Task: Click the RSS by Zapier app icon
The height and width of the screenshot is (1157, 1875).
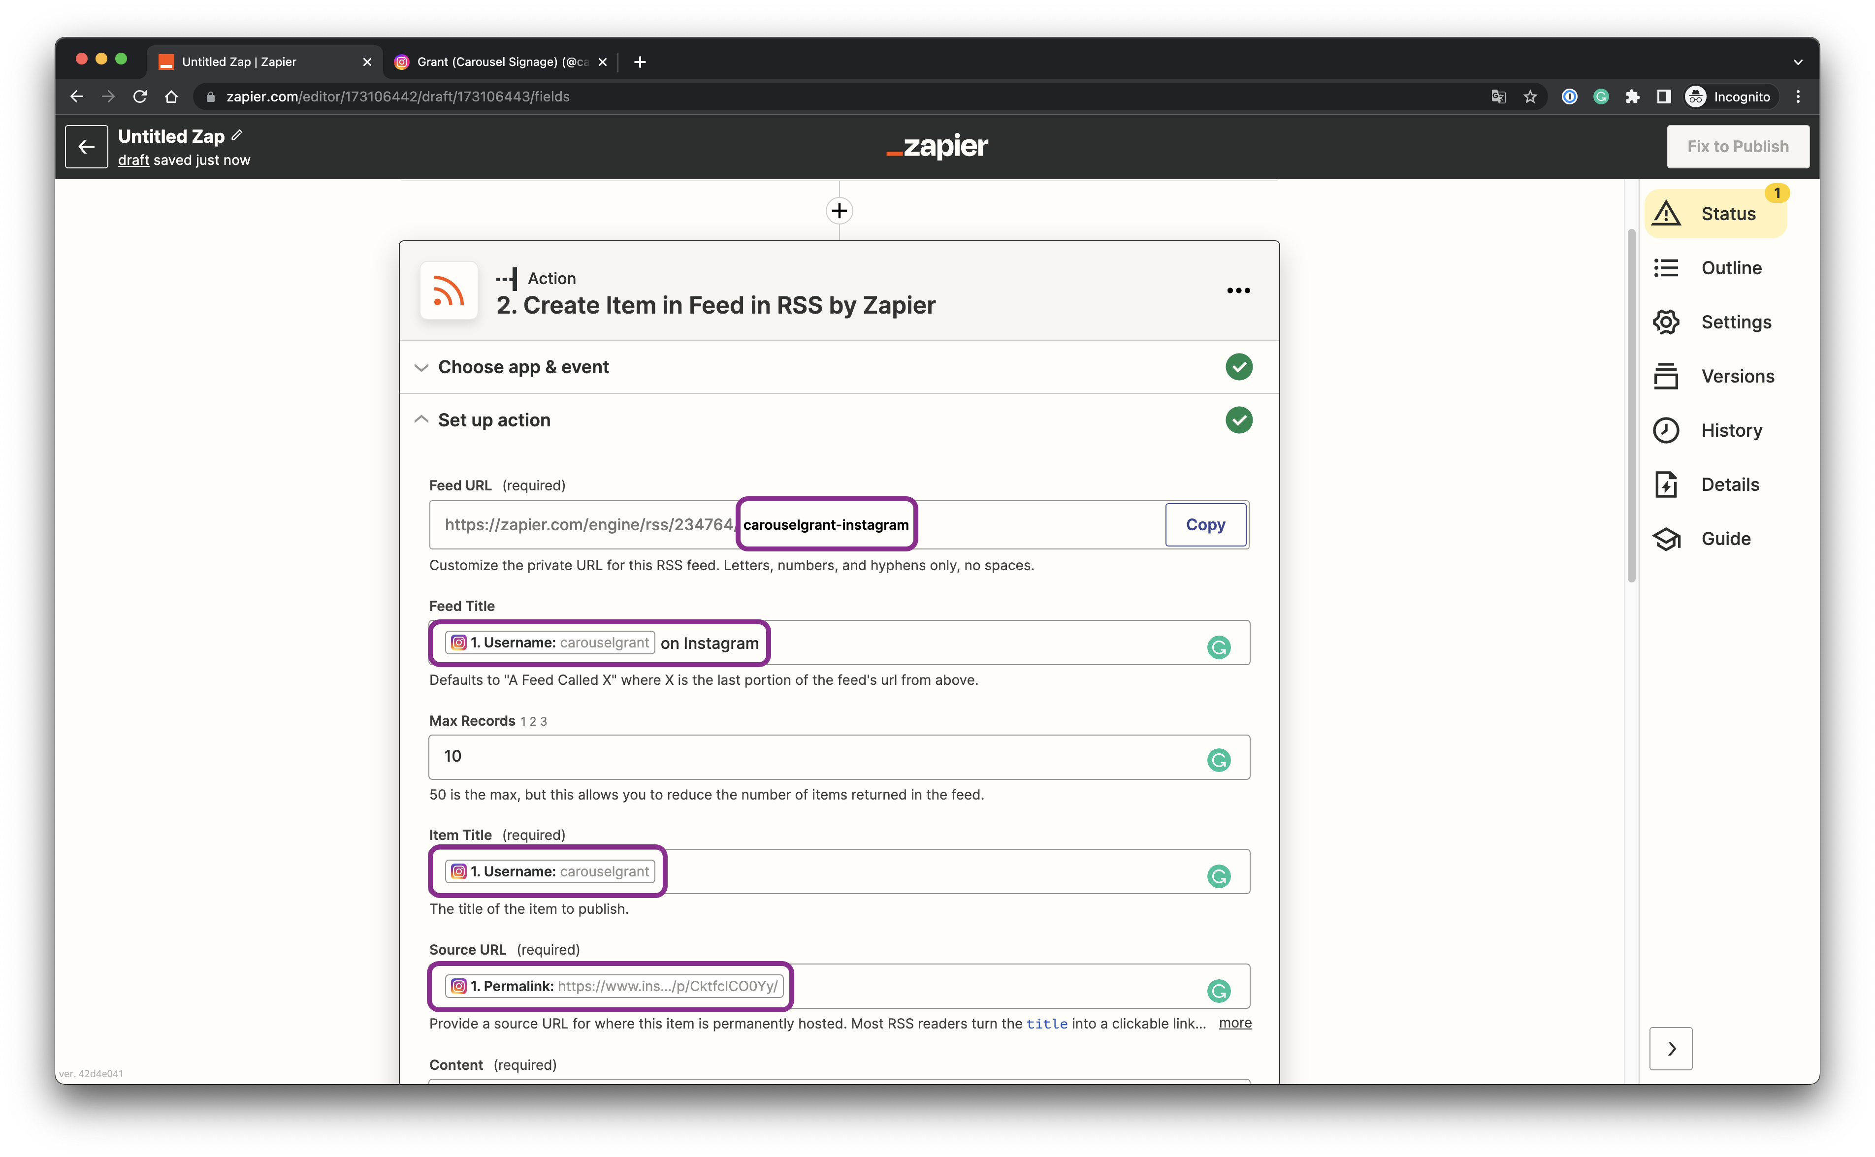Action: (449, 291)
